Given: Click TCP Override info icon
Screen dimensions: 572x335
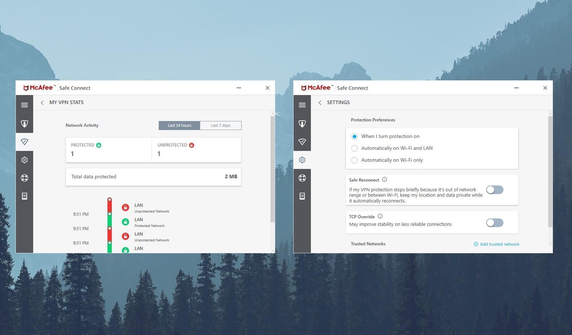Looking at the screenshot, I should 380,216.
